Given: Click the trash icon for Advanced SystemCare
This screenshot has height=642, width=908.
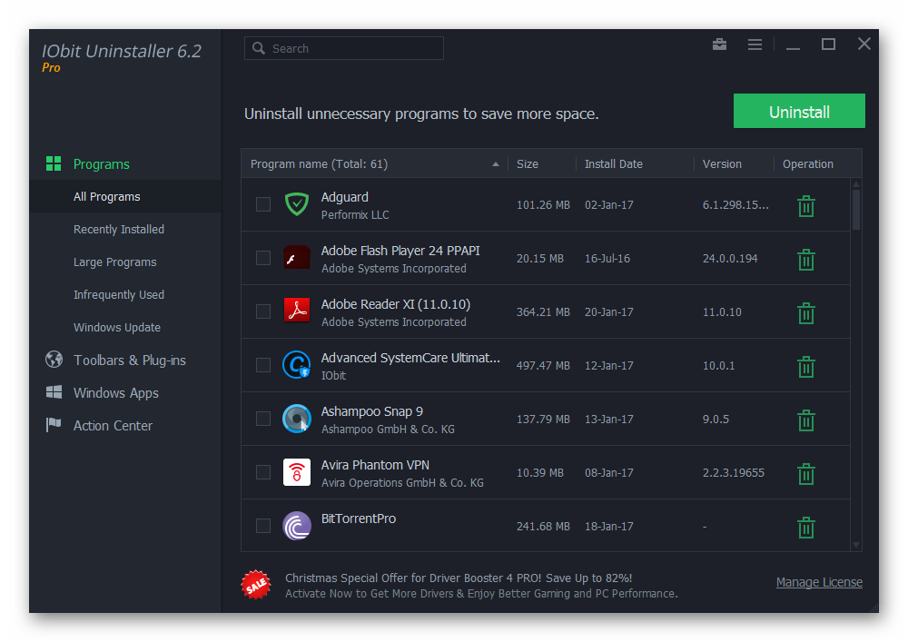Looking at the screenshot, I should (806, 367).
